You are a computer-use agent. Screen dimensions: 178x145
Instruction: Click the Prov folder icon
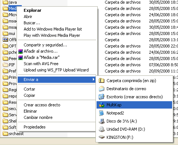point(5,84)
